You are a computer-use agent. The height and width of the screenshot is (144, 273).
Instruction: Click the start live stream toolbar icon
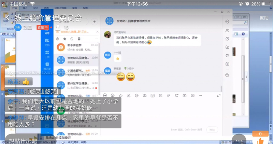coord(185,95)
